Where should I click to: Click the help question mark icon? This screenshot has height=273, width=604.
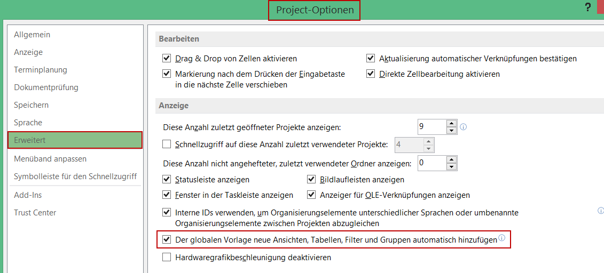pos(587,7)
